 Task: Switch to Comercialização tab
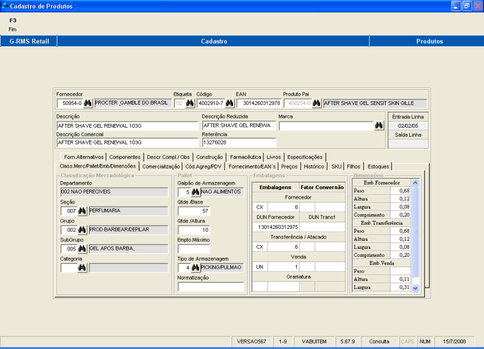tap(161, 166)
